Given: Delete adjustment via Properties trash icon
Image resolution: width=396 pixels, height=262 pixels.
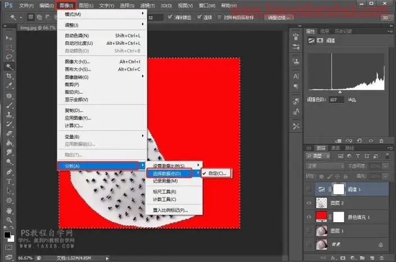Looking at the screenshot, I should point(381,141).
